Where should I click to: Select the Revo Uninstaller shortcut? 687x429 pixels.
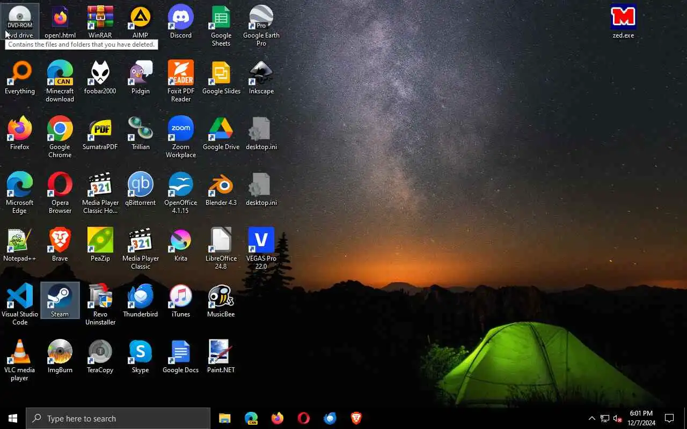[x=100, y=305]
